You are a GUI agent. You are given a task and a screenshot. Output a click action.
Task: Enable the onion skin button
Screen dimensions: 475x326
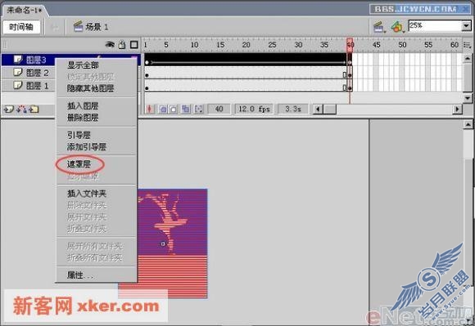click(x=163, y=109)
